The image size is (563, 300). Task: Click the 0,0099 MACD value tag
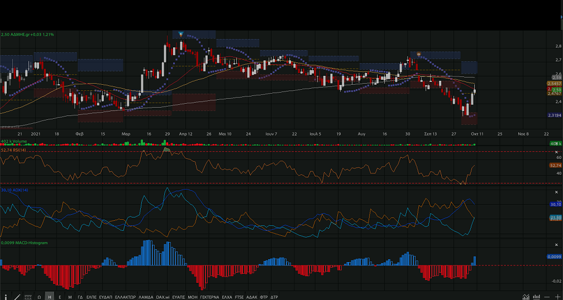[x=554, y=257]
